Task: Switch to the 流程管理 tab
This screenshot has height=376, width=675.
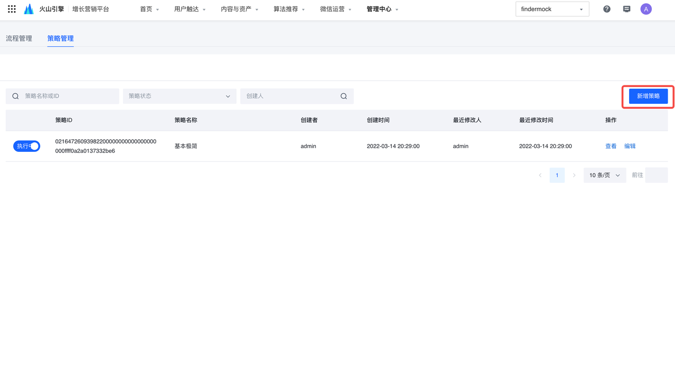Action: tap(19, 38)
